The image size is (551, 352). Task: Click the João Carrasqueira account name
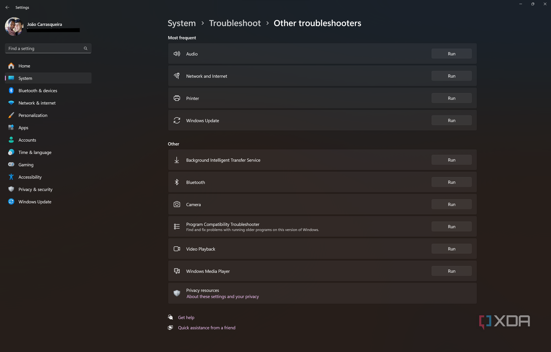[x=44, y=24]
